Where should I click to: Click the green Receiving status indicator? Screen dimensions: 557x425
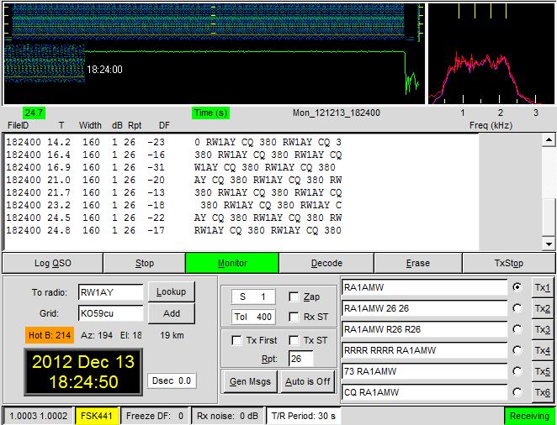point(529,416)
